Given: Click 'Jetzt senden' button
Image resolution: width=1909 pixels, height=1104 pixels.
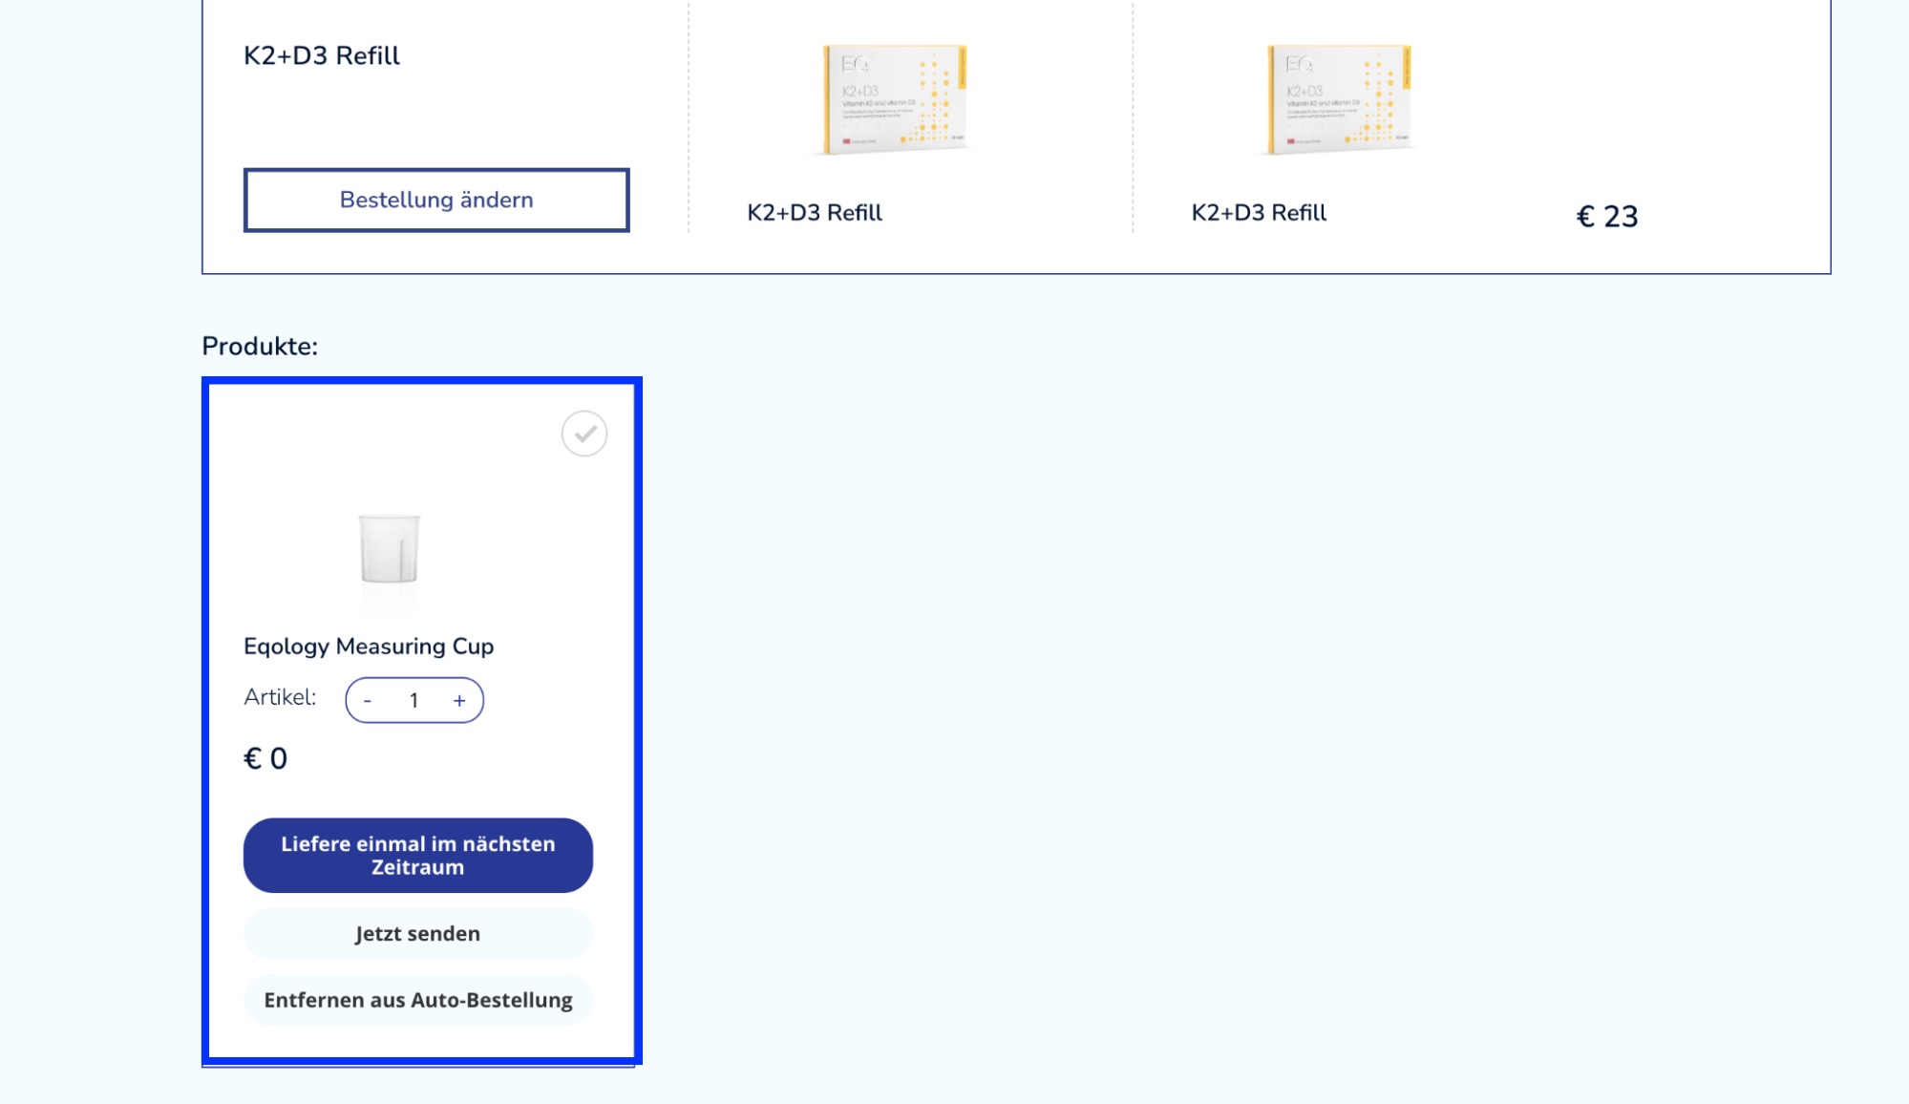Looking at the screenshot, I should pos(417,933).
